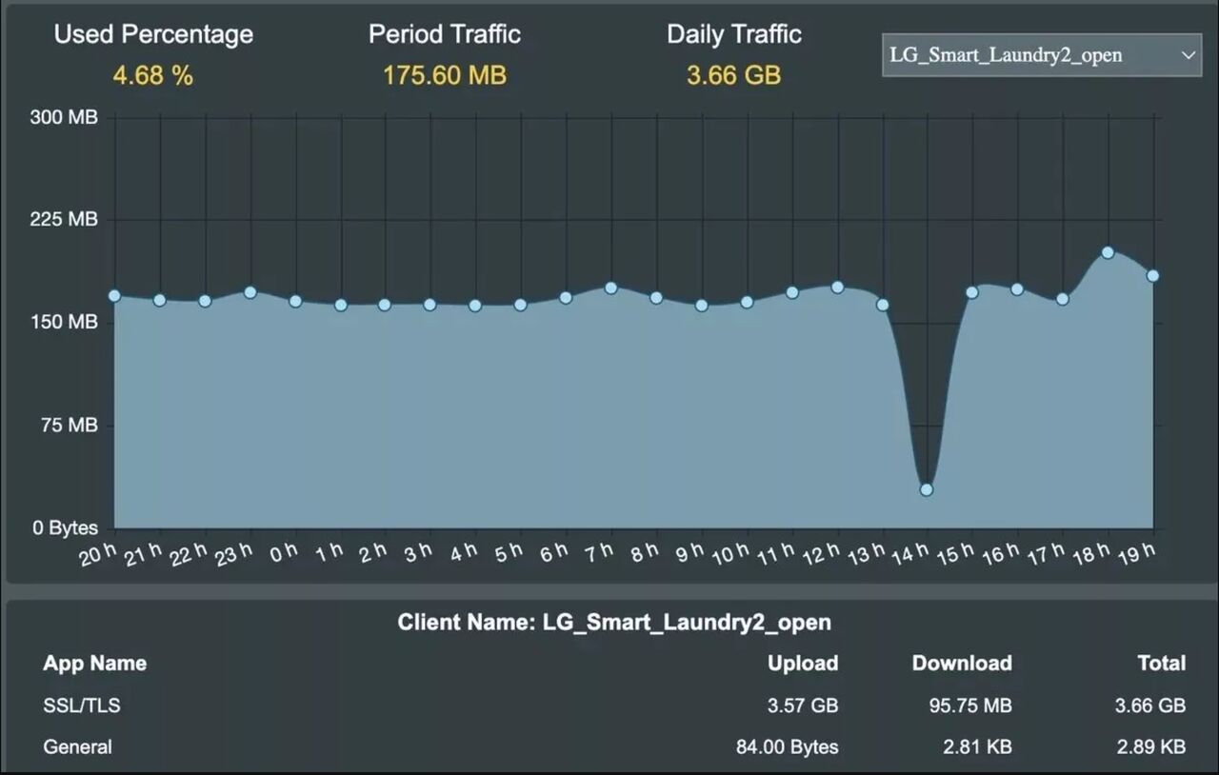Click the 3.57 GB upload cell
This screenshot has height=775, width=1219.
[x=801, y=705]
